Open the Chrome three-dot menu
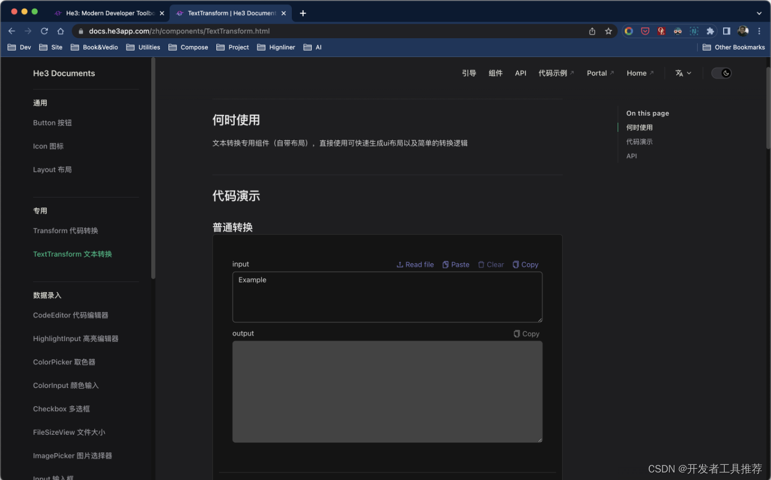This screenshot has height=480, width=771. click(759, 31)
